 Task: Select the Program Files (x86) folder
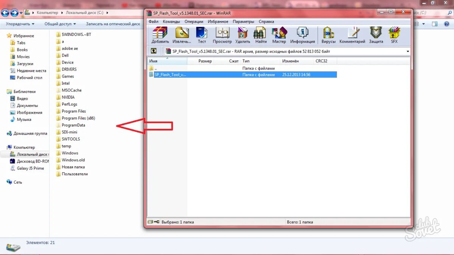(x=76, y=118)
